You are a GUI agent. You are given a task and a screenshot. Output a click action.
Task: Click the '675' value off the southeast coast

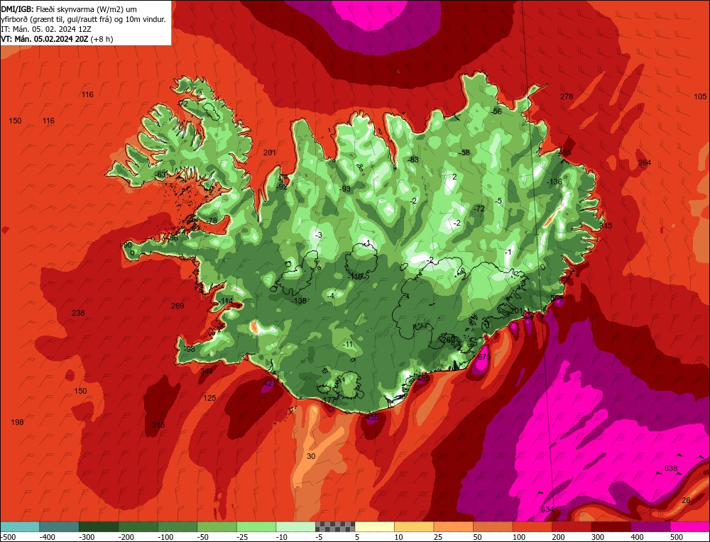484,357
